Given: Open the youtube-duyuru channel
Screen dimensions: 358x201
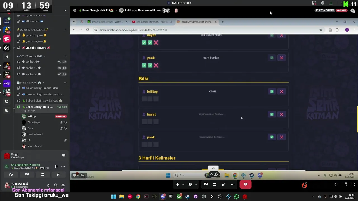Looking at the screenshot, I should pyautogui.click(x=41, y=48).
